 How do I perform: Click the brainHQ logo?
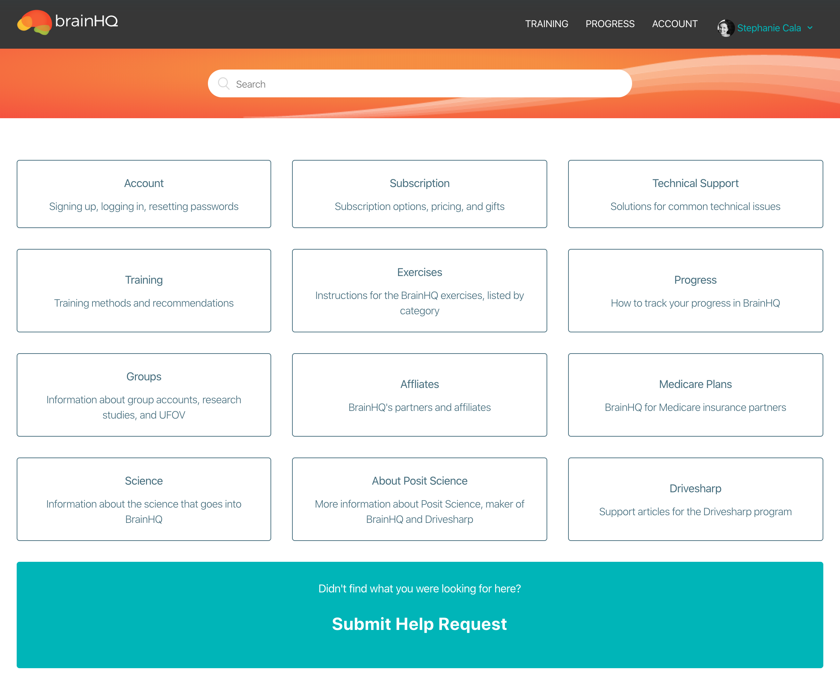[x=67, y=22]
